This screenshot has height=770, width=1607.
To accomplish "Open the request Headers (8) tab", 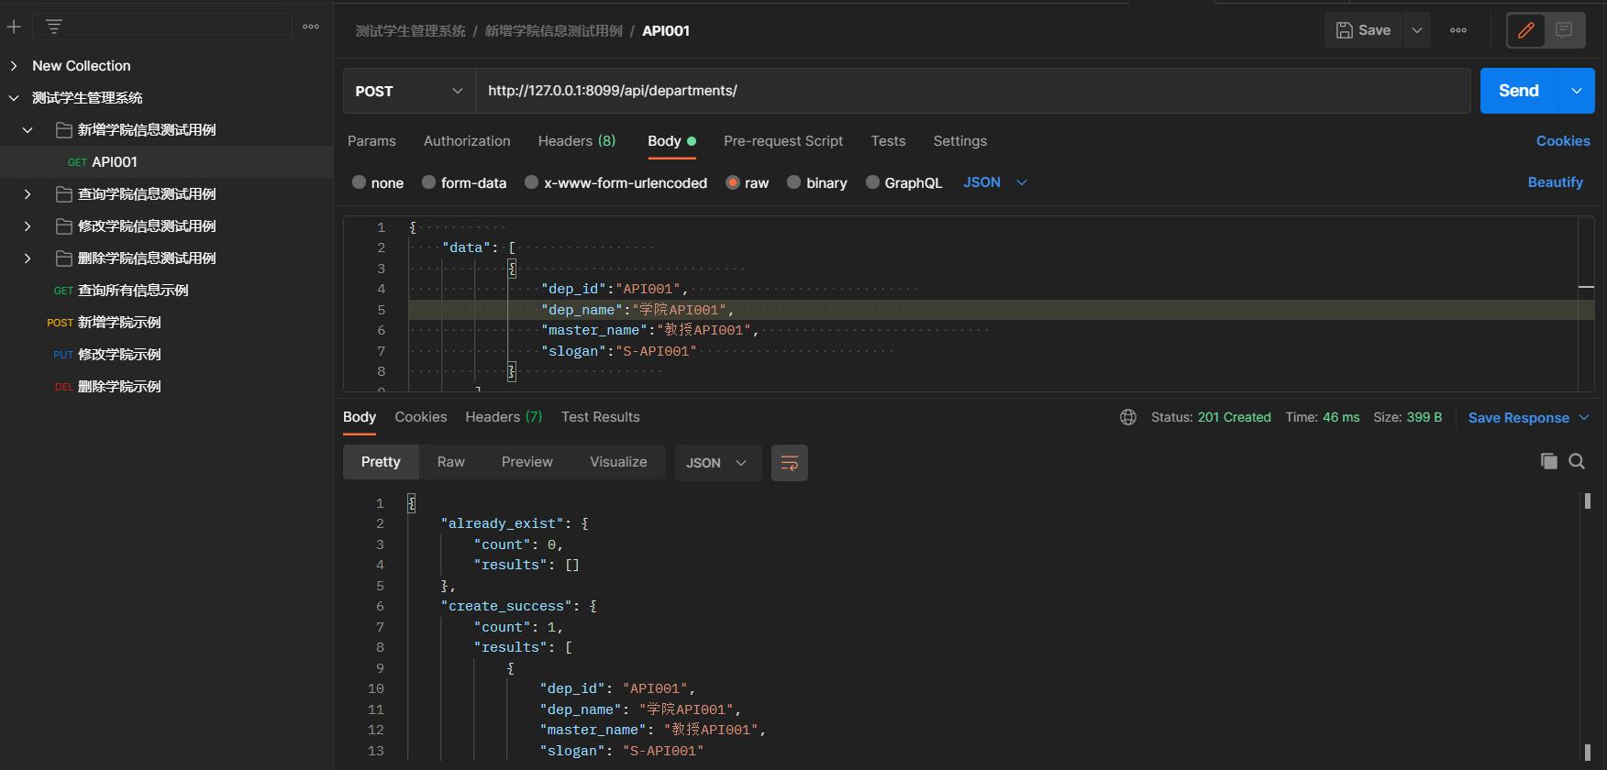I will pyautogui.click(x=577, y=141).
